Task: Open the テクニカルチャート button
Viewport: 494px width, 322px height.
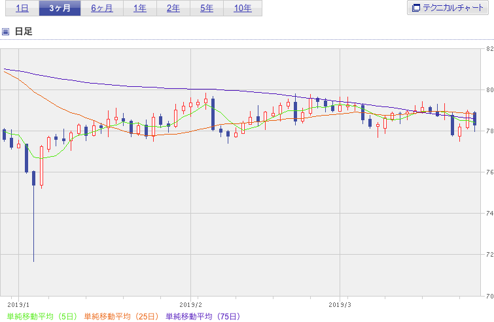Action: [448, 8]
